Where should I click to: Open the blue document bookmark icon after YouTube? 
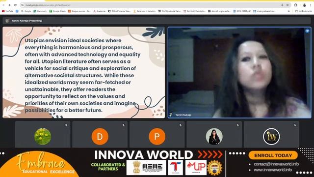[17, 11]
